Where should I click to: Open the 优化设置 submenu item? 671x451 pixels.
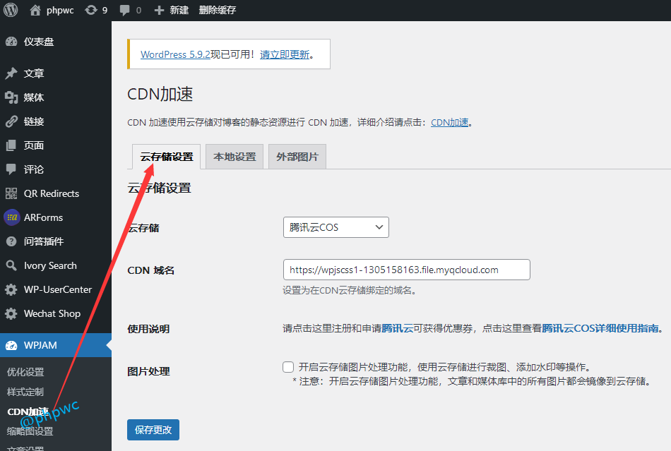pos(25,372)
